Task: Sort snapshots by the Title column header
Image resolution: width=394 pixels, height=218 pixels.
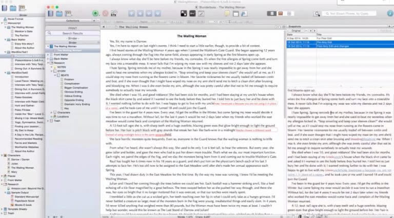Action: [355, 35]
